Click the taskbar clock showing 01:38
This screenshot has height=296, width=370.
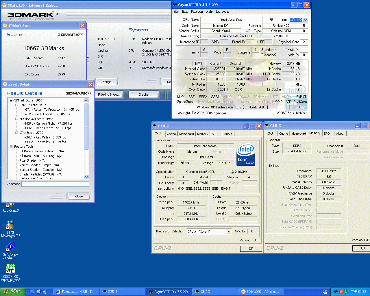tap(358, 292)
